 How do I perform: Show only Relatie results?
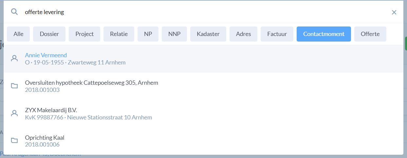pyautogui.click(x=119, y=34)
